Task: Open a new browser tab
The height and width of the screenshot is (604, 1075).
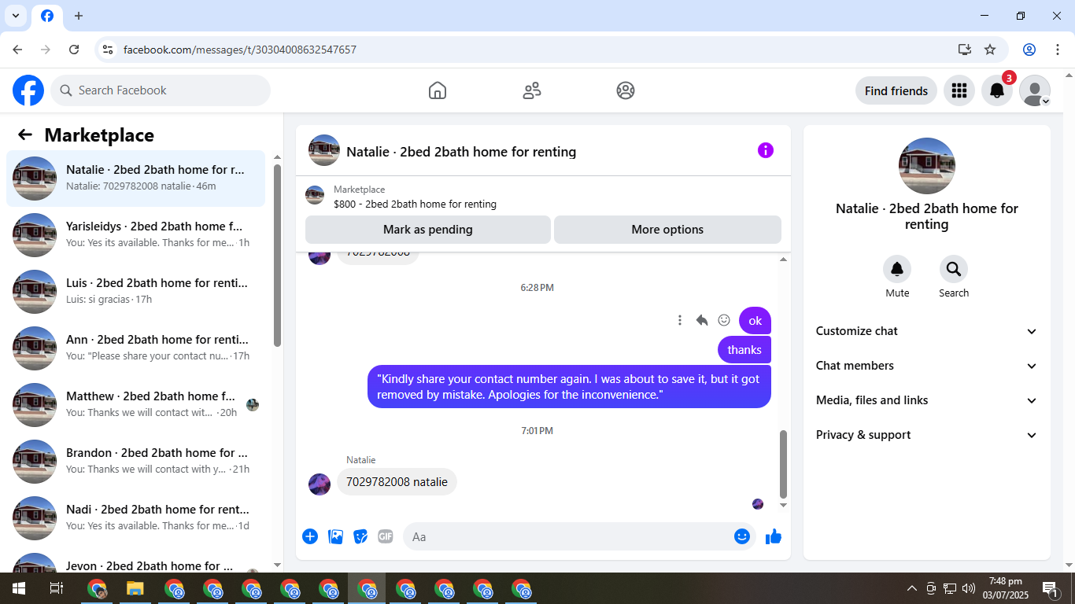Action: [x=79, y=16]
